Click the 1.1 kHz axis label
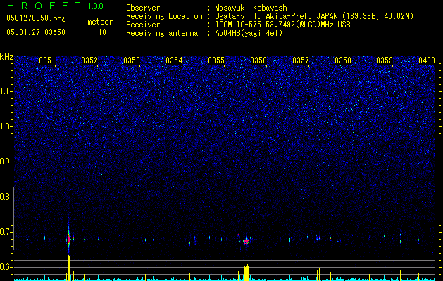The image size is (443, 281). tap(6, 91)
